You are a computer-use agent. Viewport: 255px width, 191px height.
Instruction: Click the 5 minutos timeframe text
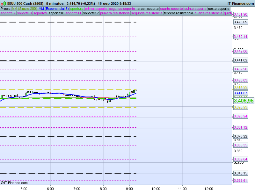[55, 3]
